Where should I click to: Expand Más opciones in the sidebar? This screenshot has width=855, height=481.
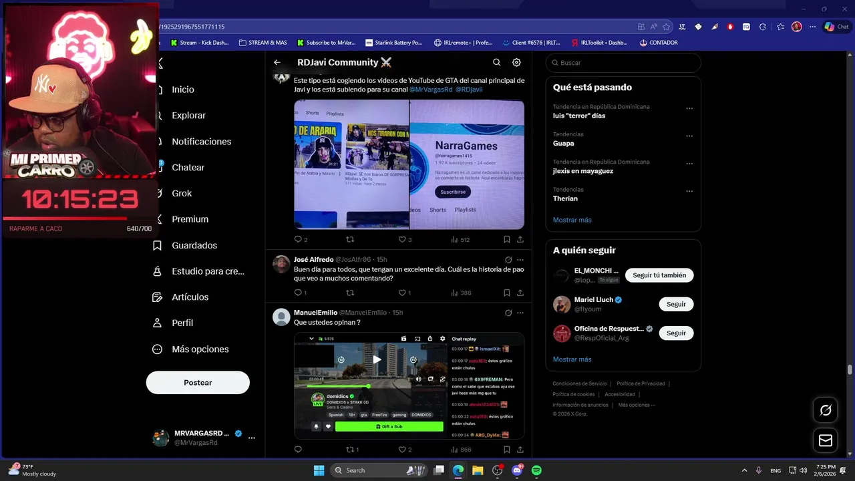(x=191, y=349)
